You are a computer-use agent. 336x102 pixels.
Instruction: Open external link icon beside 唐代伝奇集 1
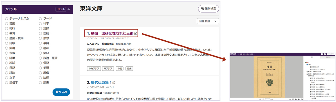(114, 82)
